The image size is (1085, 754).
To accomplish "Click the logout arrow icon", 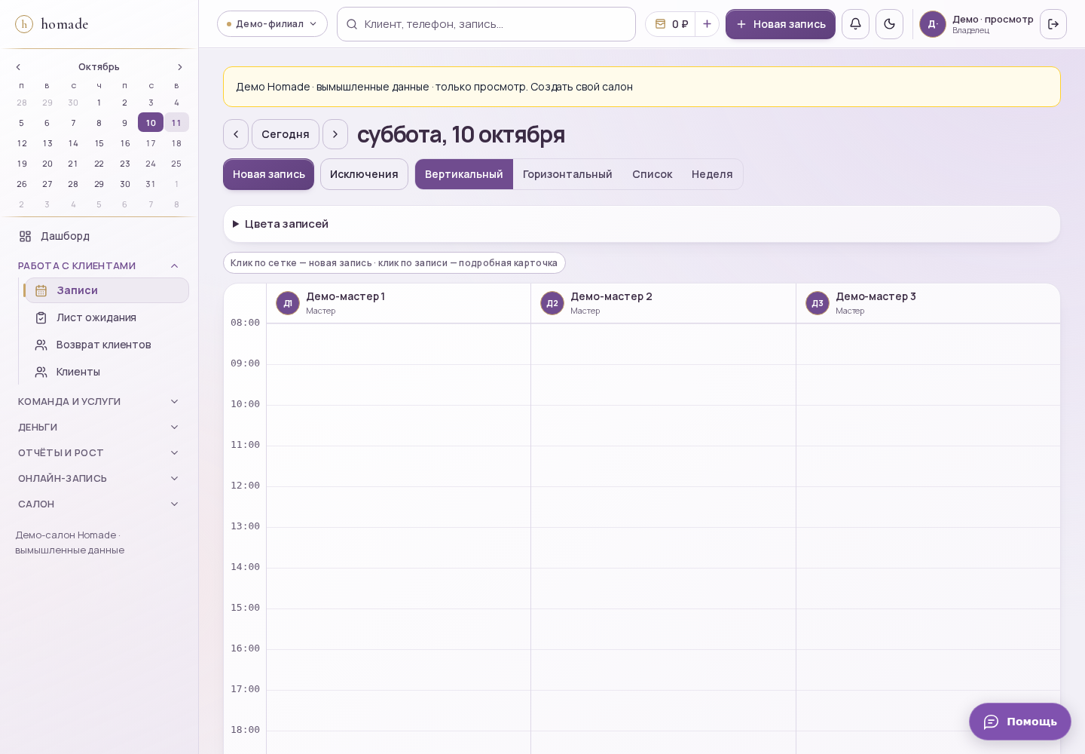I will click(x=1053, y=24).
